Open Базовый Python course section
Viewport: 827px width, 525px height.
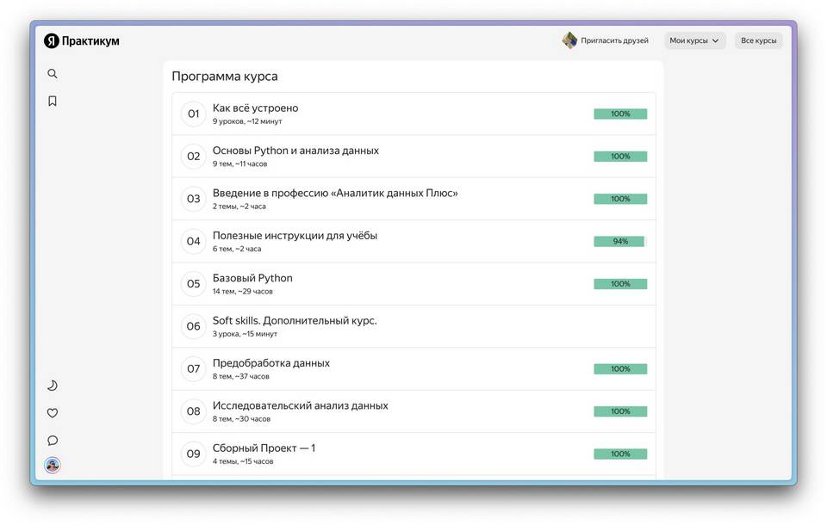(252, 278)
